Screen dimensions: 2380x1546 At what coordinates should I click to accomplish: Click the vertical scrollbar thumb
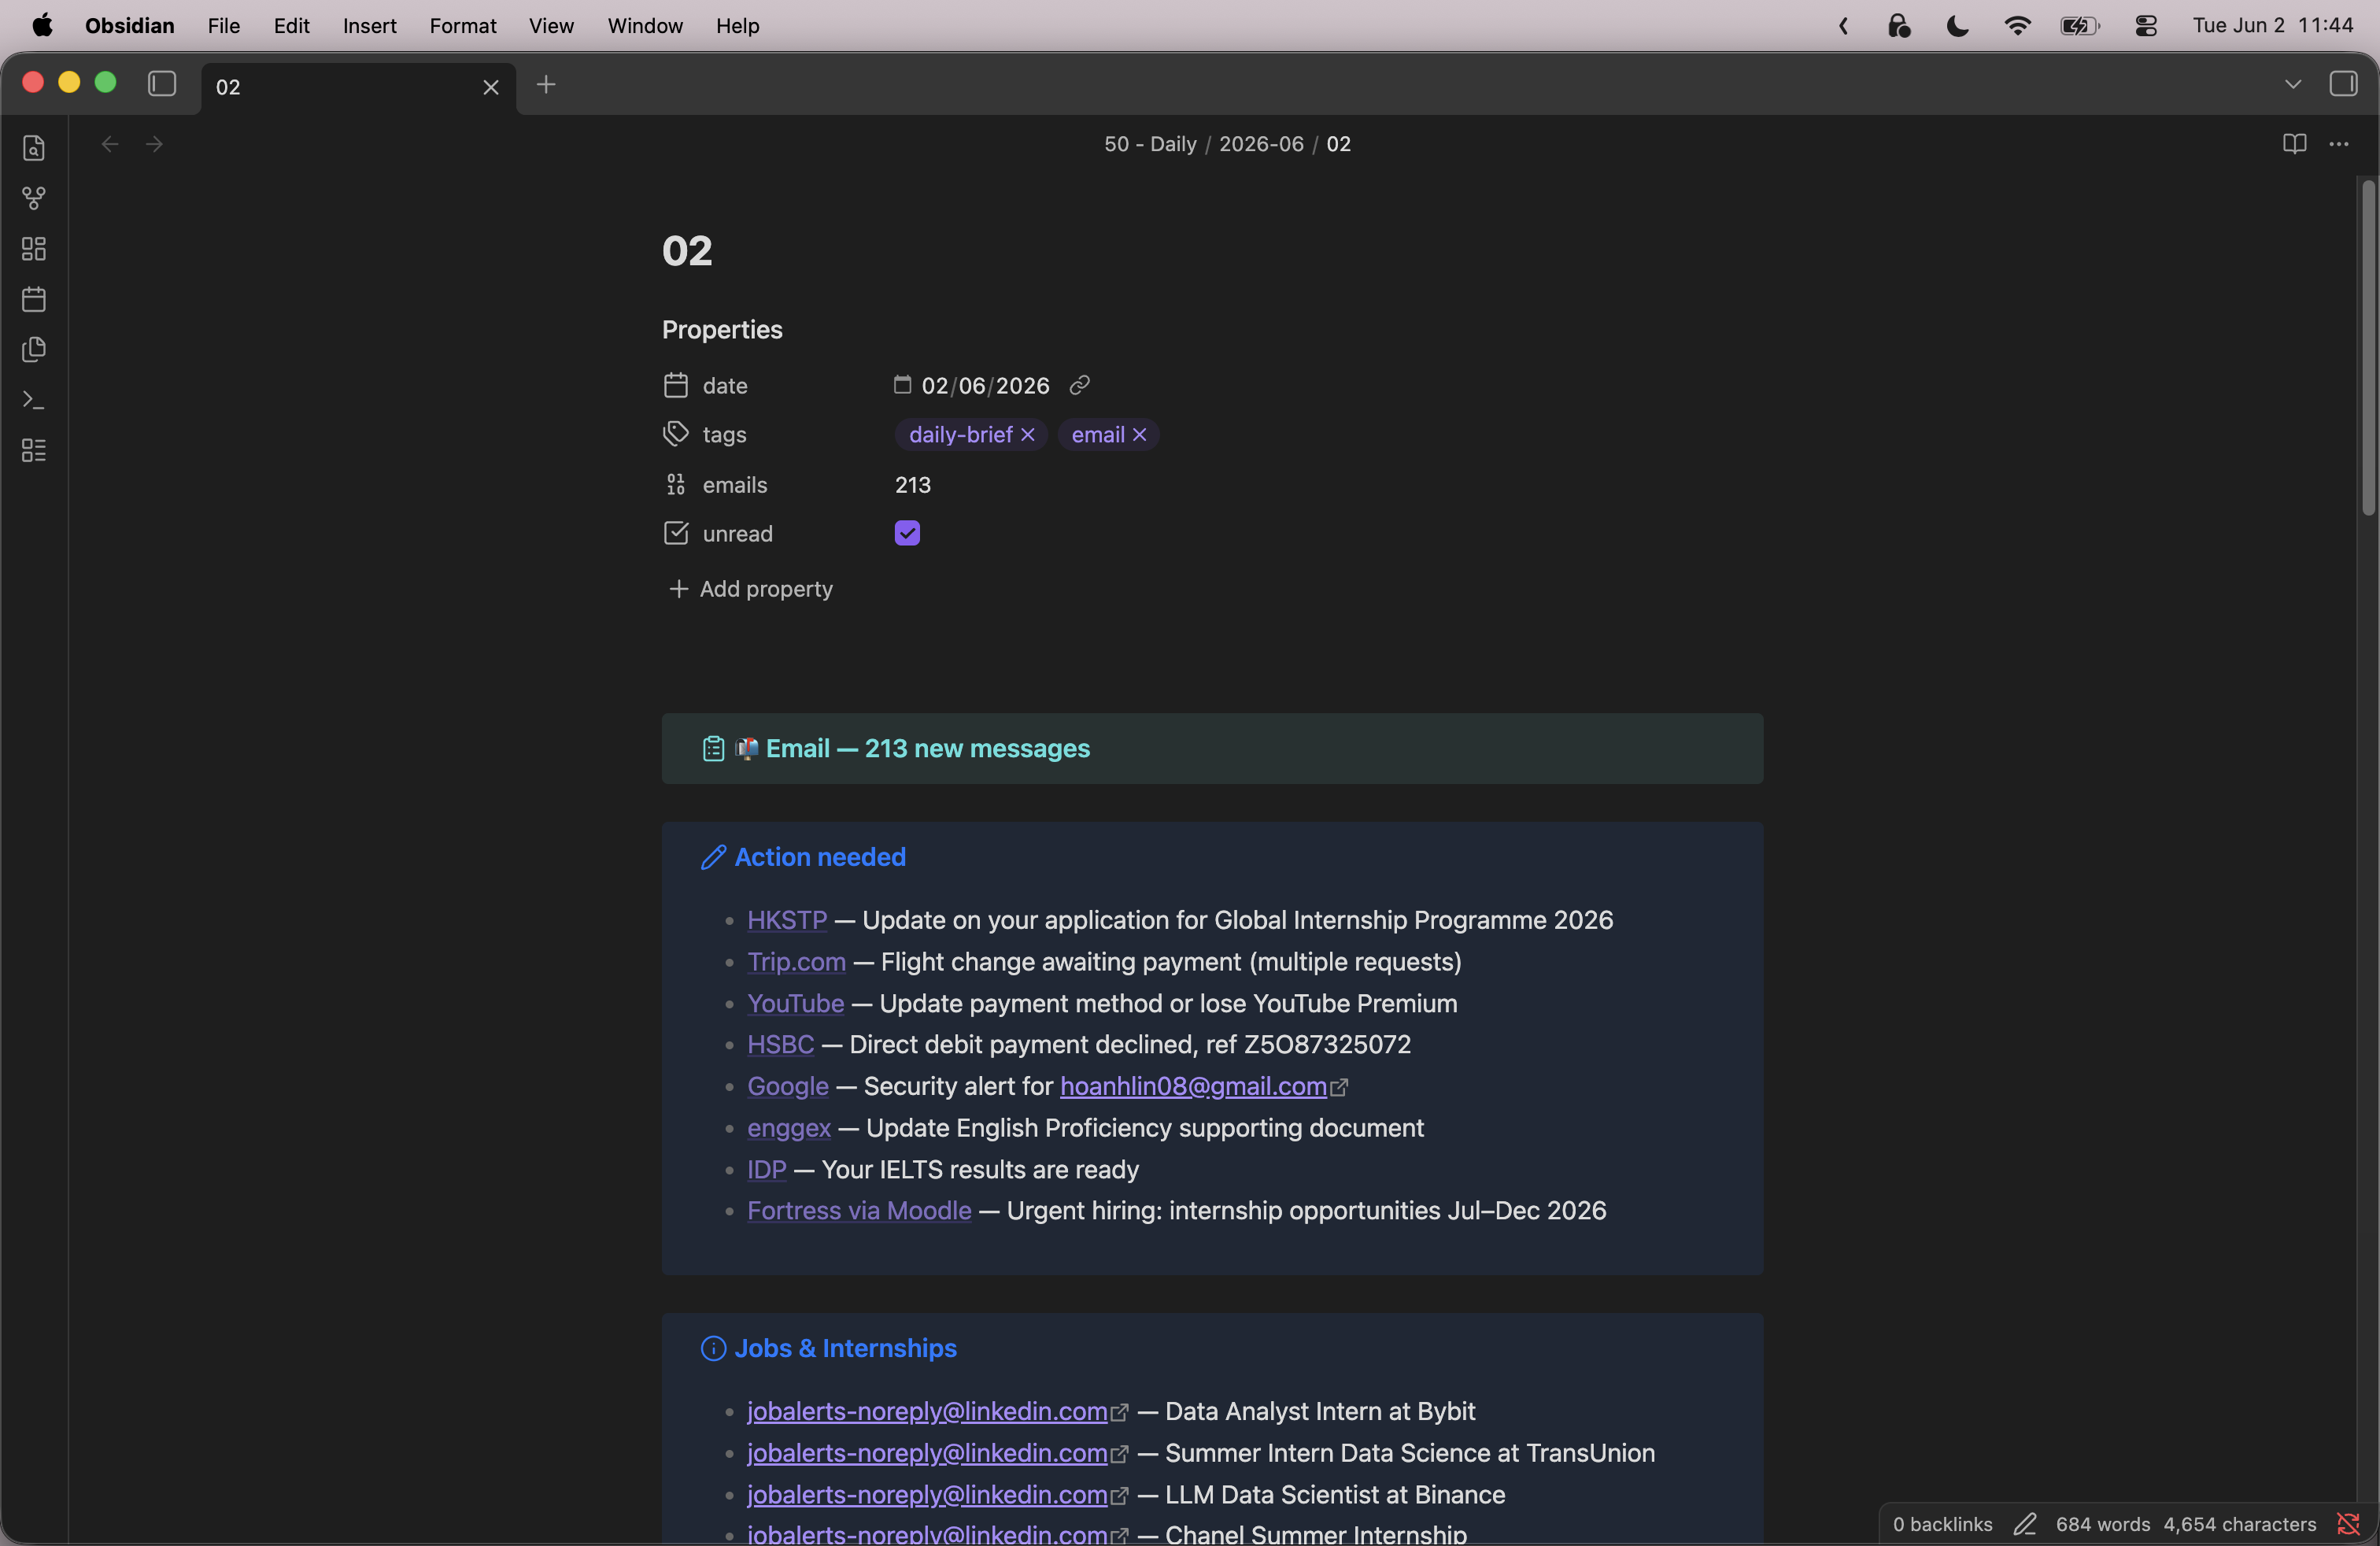2367,348
